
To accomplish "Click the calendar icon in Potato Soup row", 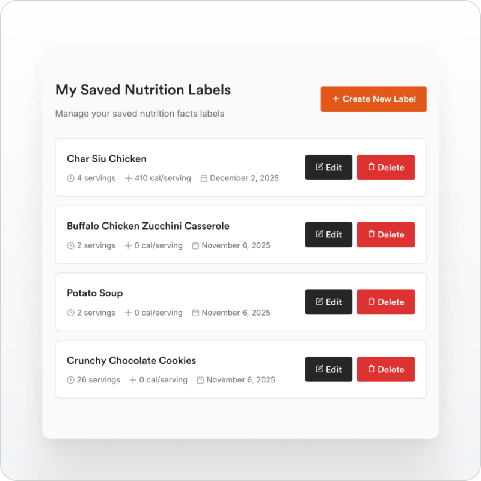I will click(x=195, y=313).
